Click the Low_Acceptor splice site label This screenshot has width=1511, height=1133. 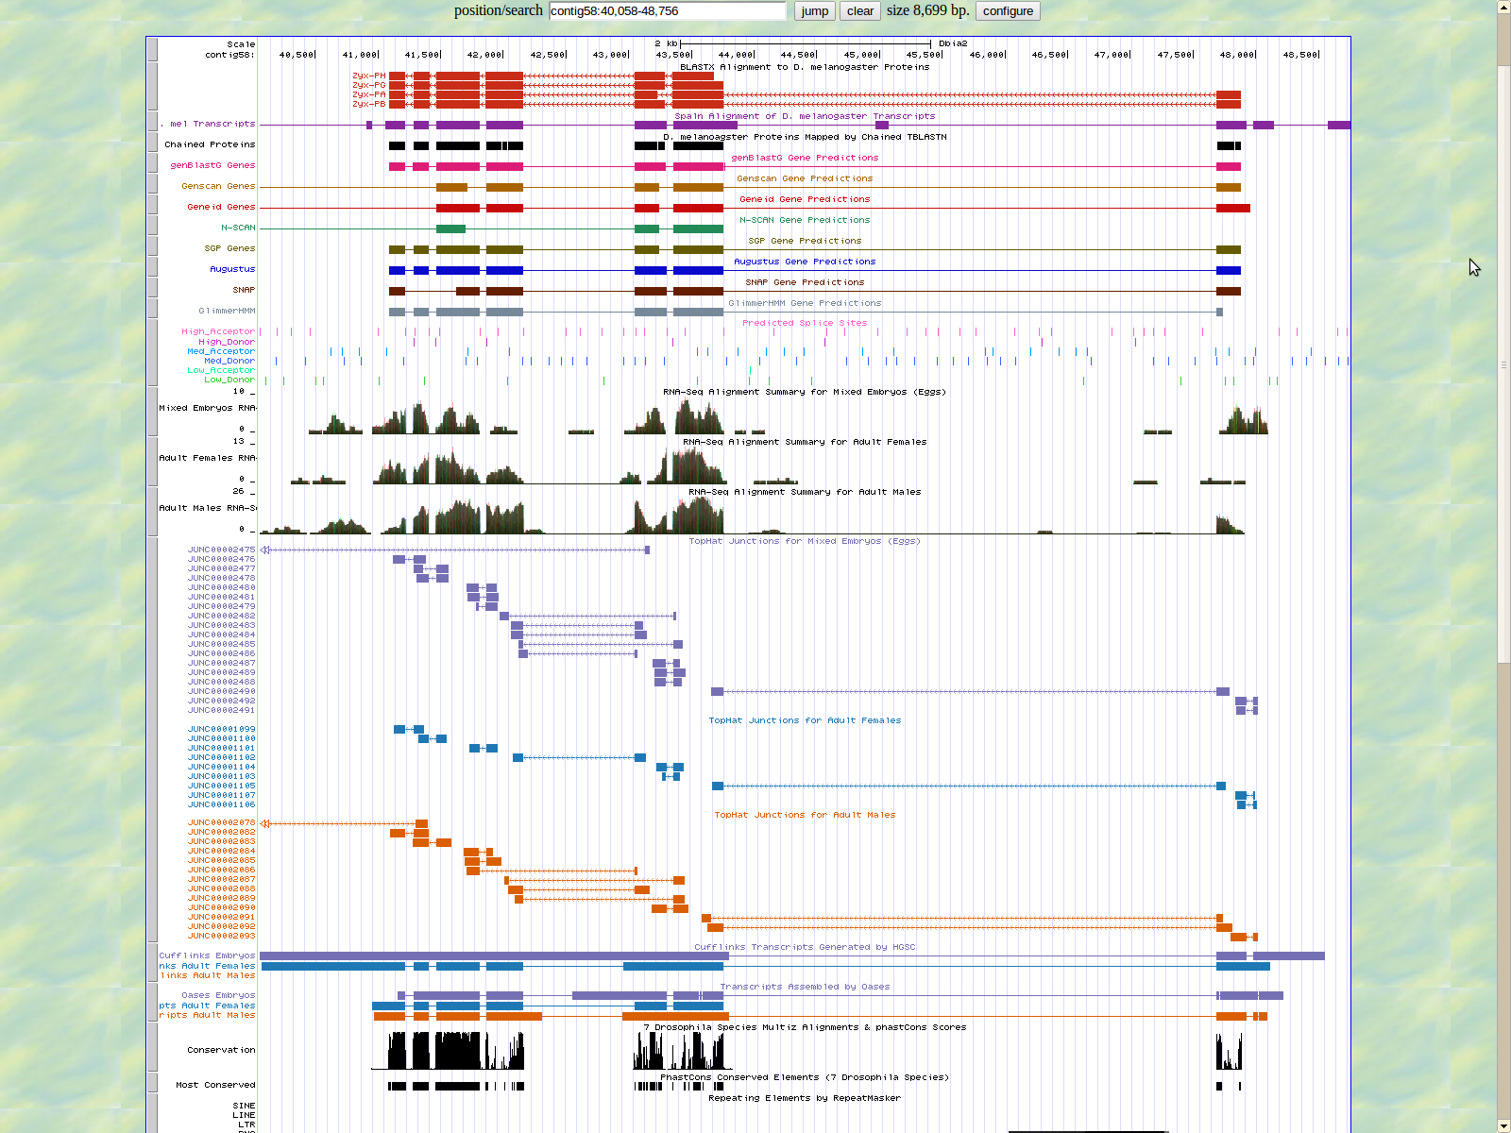(221, 370)
